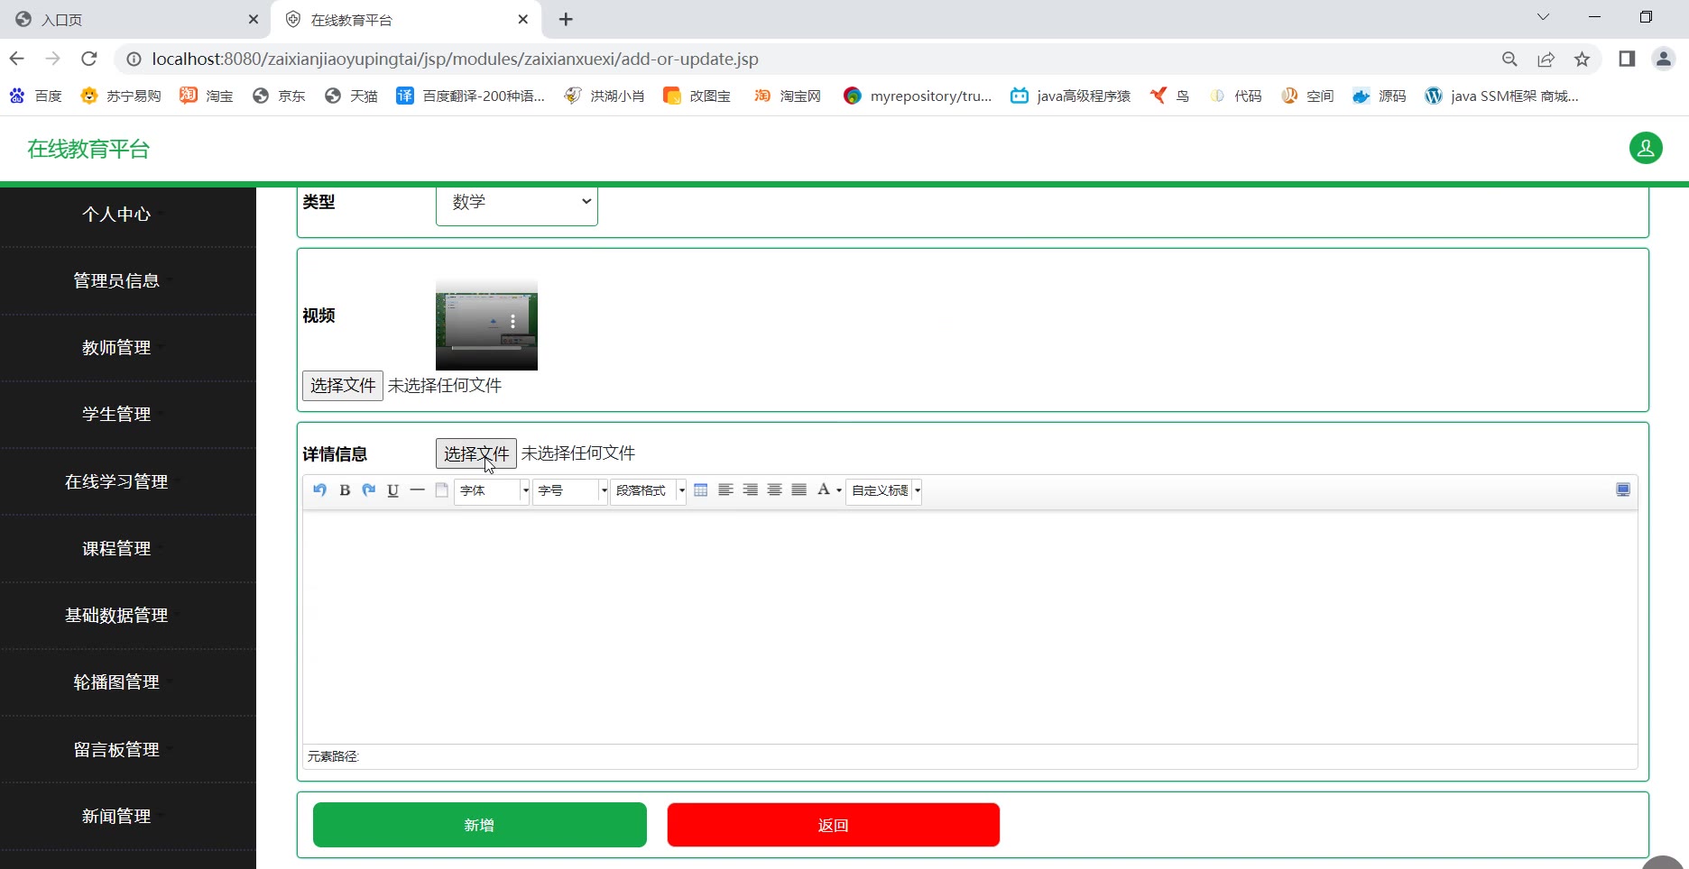Screen dimensions: 1689x869
Task: Open 管理员信息 in the sidebar
Action: coord(116,281)
